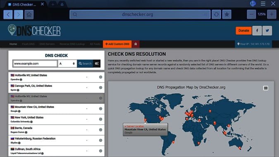This screenshot has width=279, height=157.
Task: Select Cullinan, South Africa server name
Action: point(28,149)
